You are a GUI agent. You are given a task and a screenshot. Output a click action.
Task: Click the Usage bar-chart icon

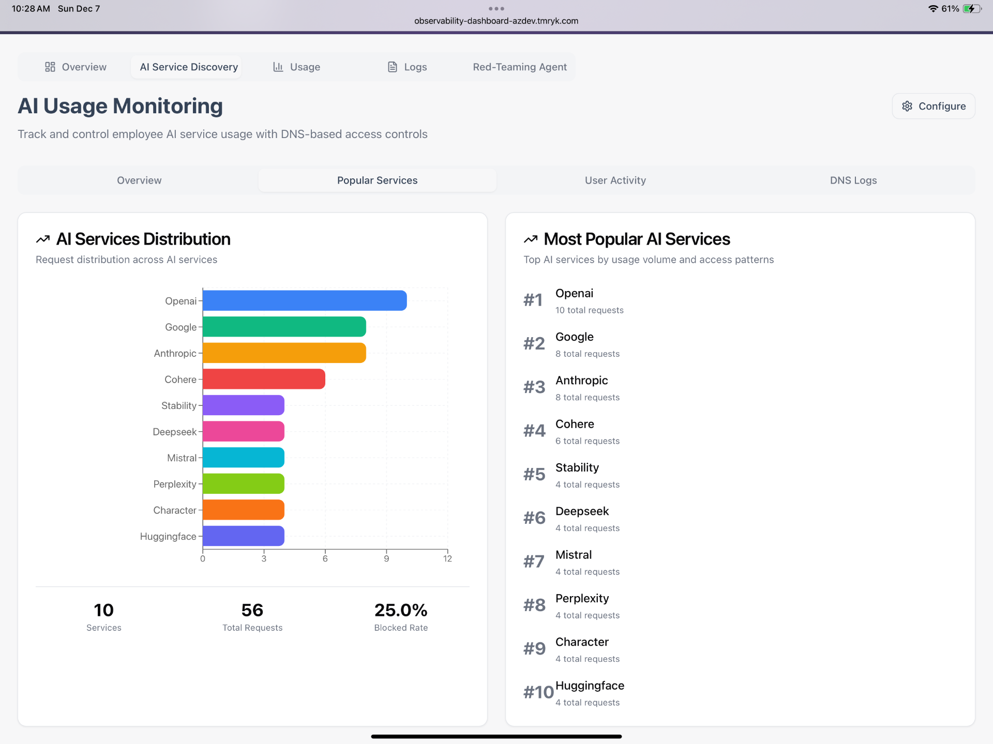pos(278,67)
